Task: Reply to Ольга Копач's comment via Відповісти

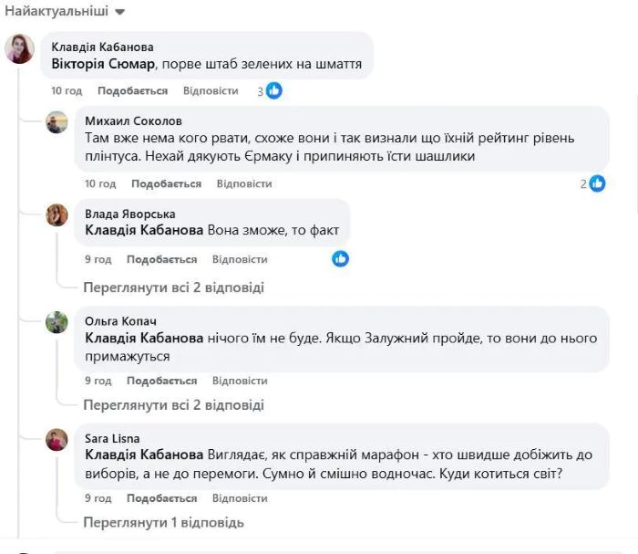Action: [x=240, y=381]
